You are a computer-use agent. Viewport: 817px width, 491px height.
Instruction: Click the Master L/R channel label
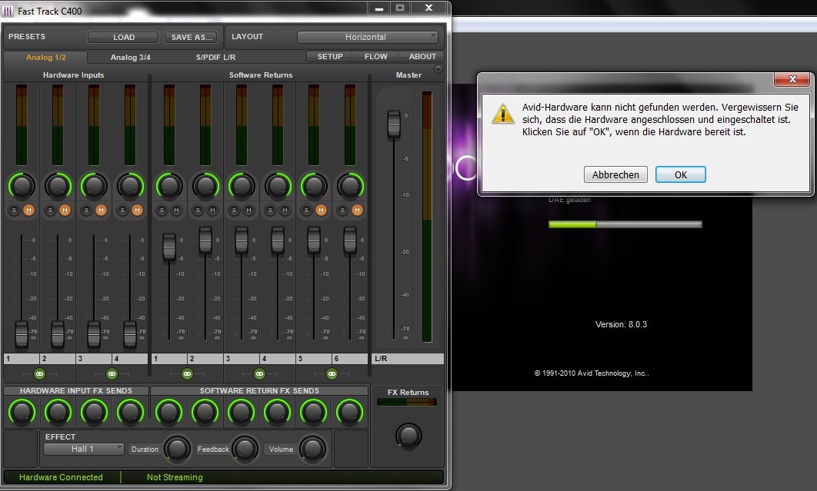408,358
